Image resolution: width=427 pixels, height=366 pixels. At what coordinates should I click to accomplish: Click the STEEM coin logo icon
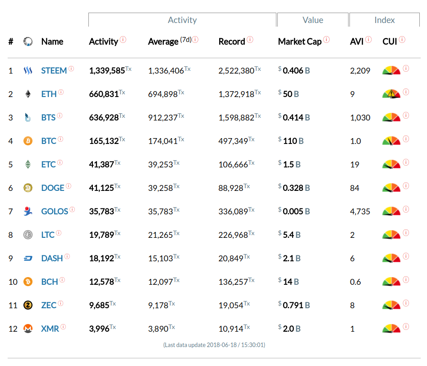pyautogui.click(x=28, y=70)
